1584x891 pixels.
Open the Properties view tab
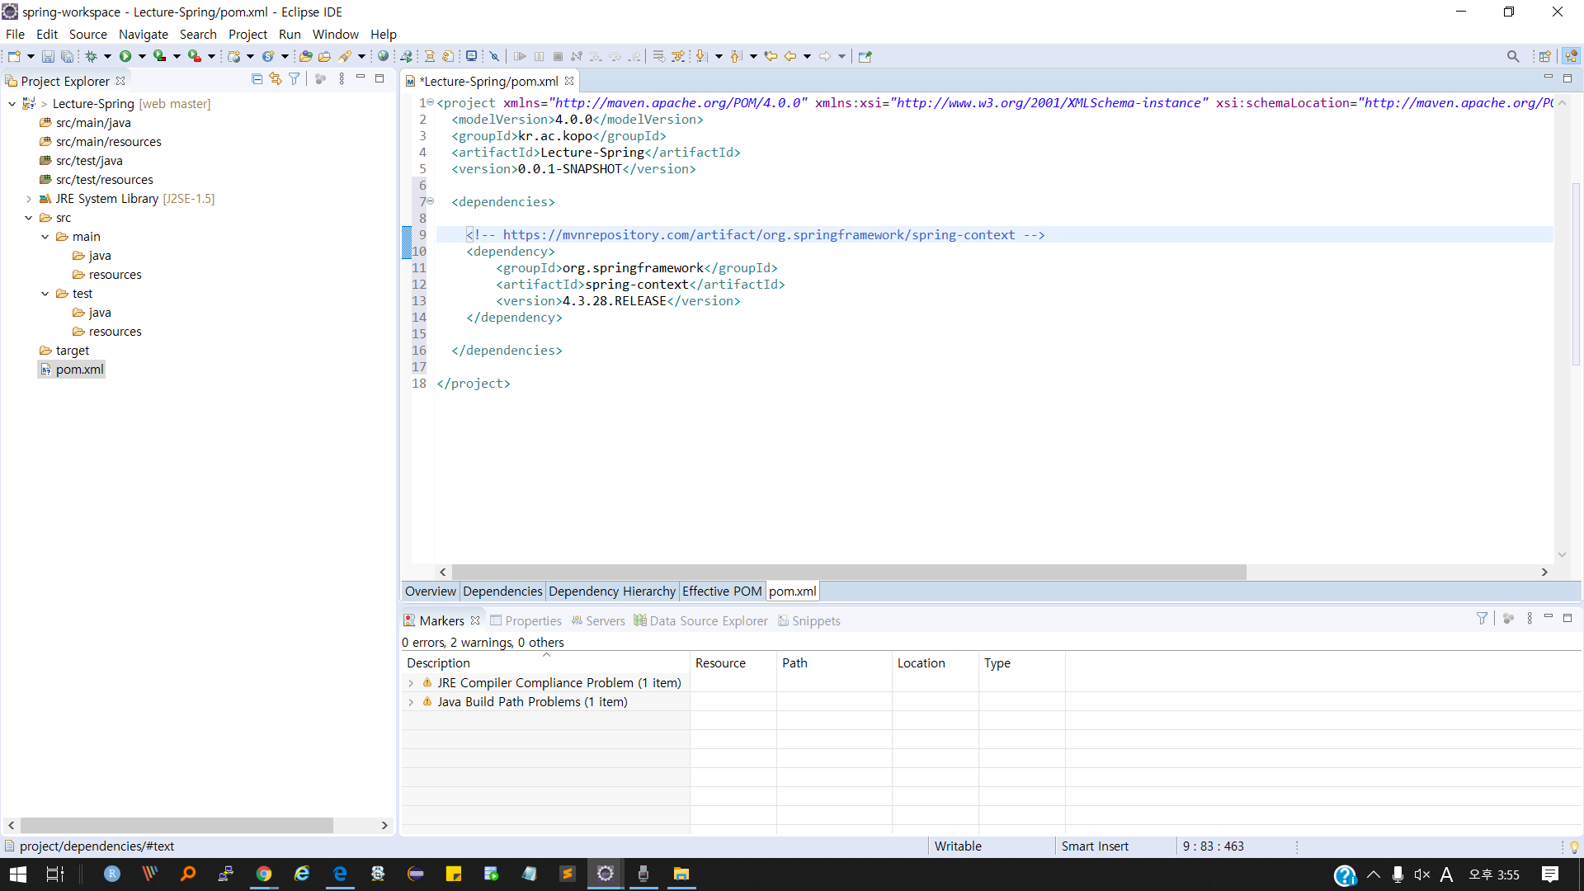[x=526, y=621]
